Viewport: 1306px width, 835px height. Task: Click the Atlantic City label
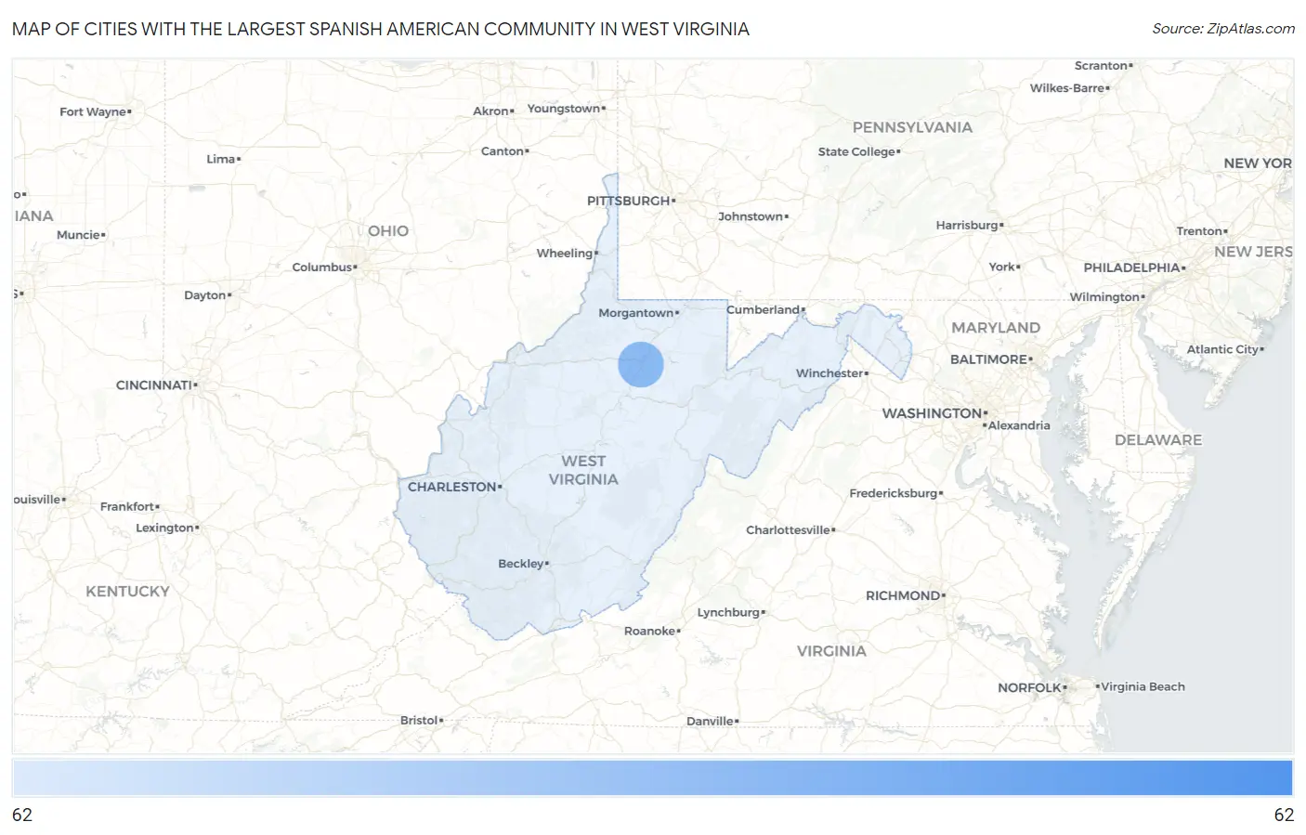click(x=1223, y=349)
